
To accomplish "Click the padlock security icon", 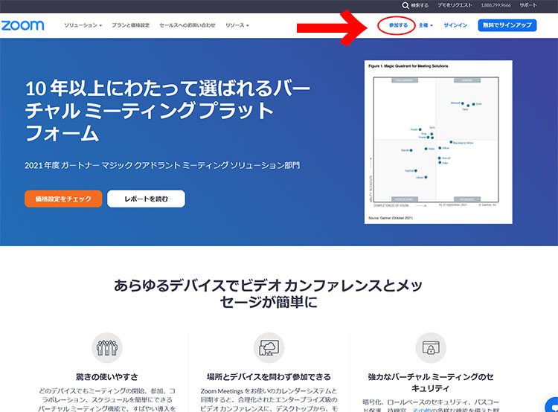I will [x=432, y=348].
